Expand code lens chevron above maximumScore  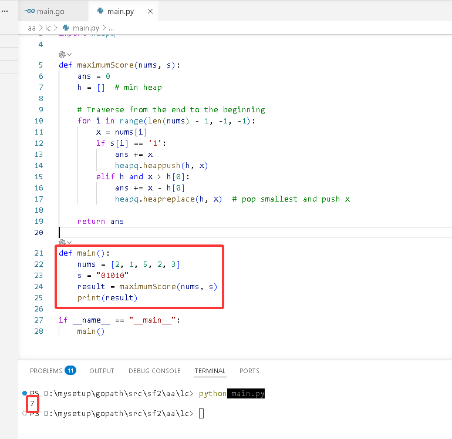pos(69,54)
